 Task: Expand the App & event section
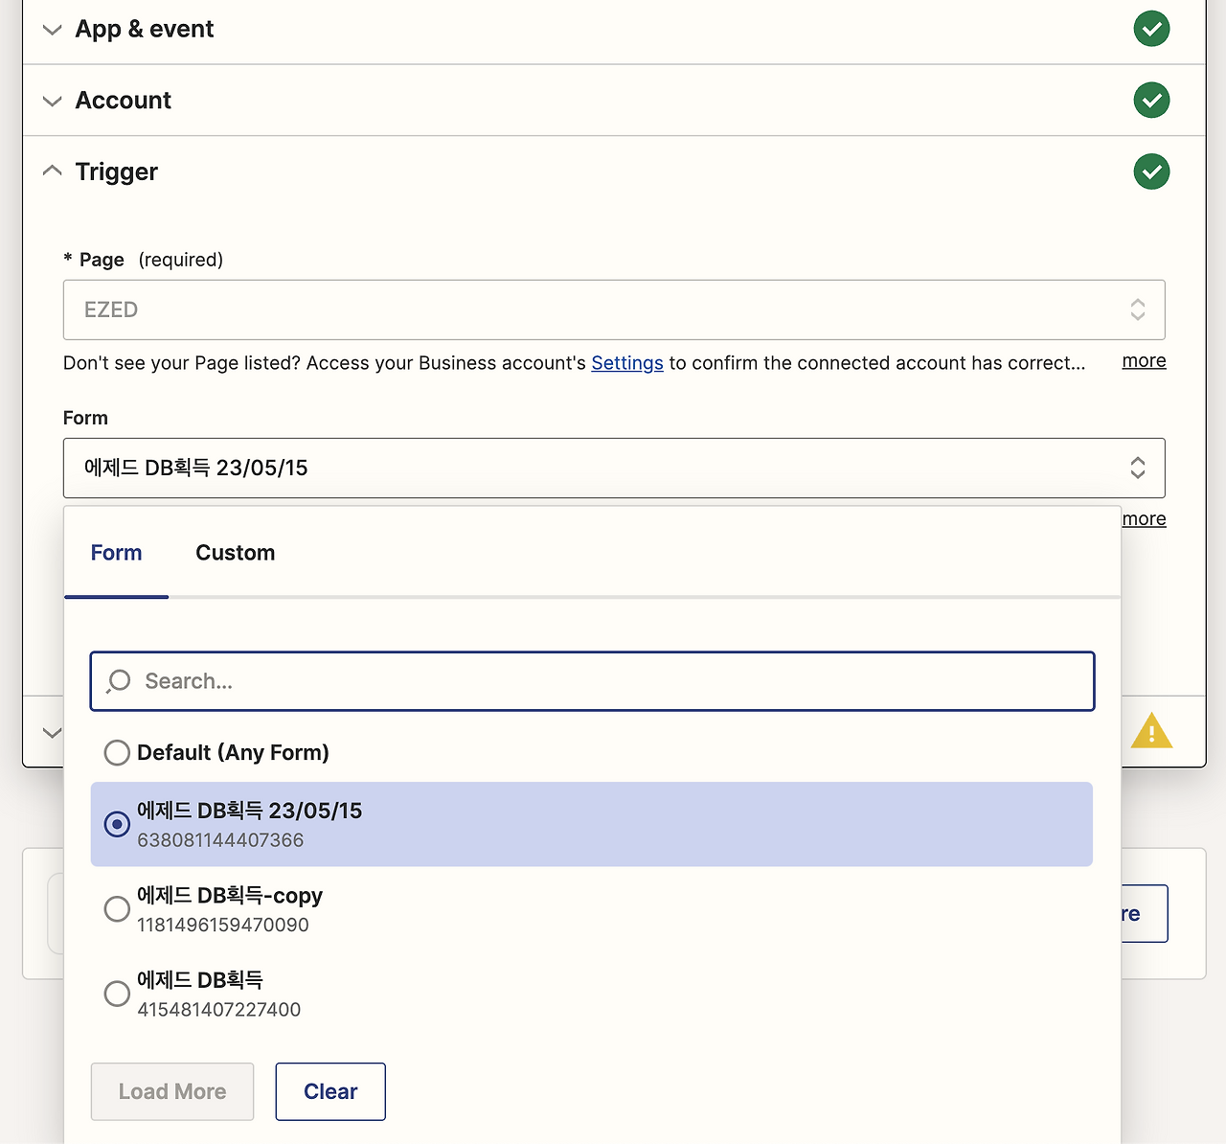pyautogui.click(x=53, y=30)
